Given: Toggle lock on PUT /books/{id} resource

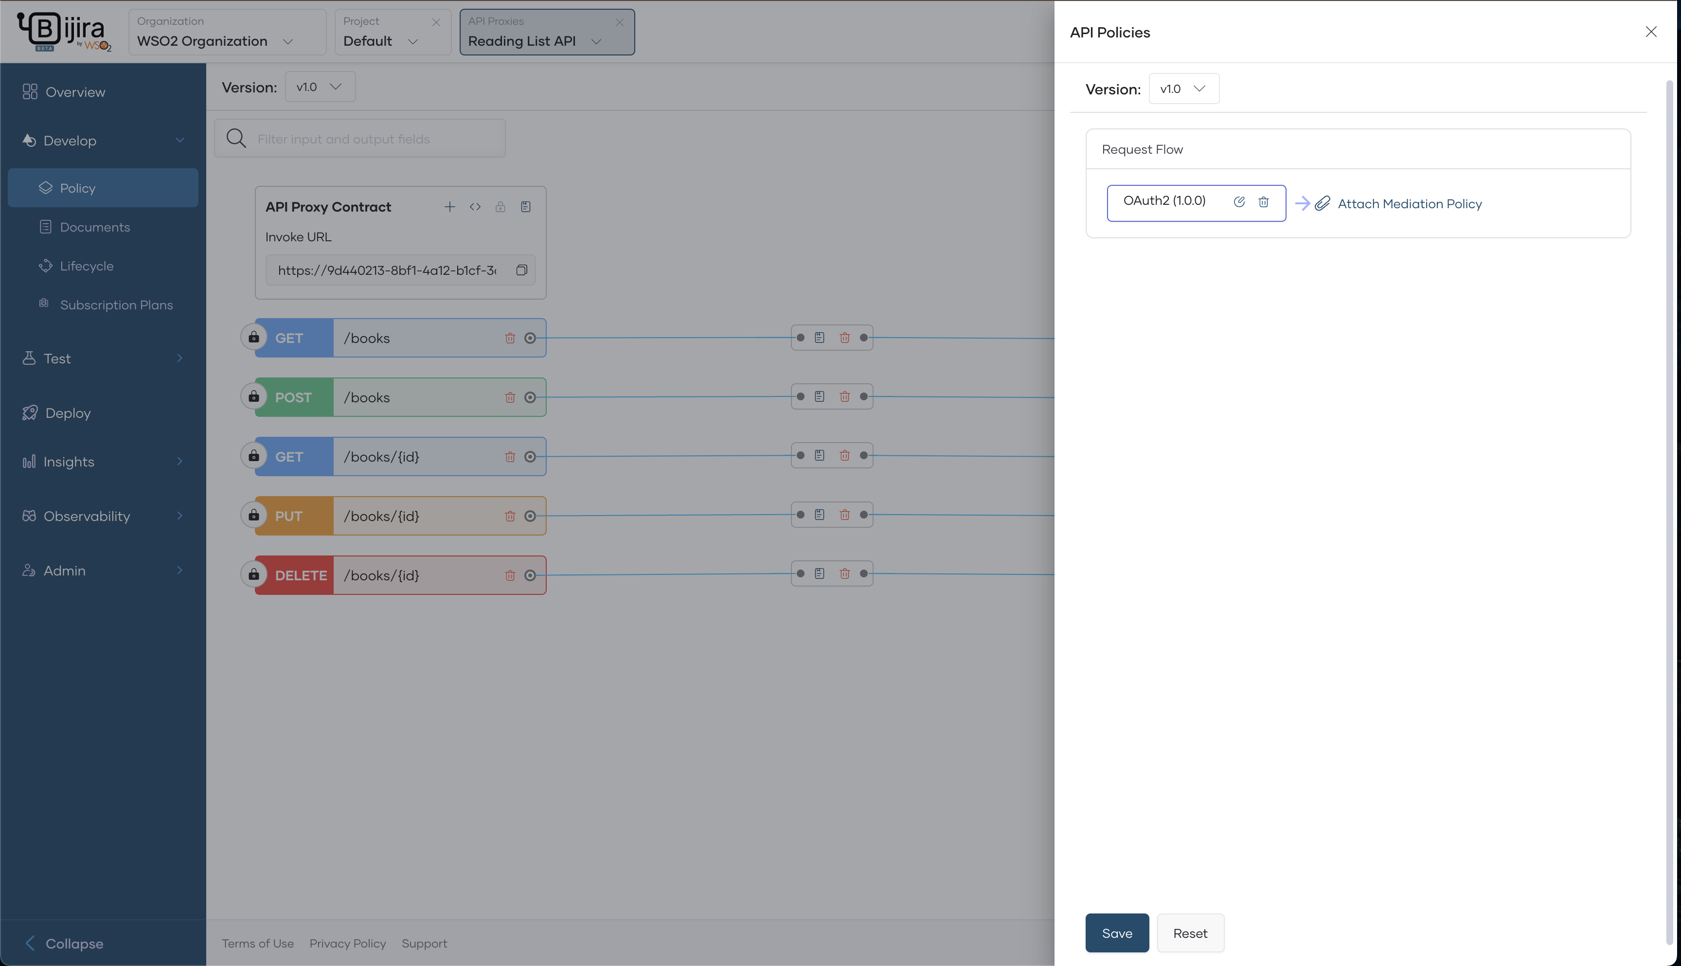Looking at the screenshot, I should pos(253,516).
